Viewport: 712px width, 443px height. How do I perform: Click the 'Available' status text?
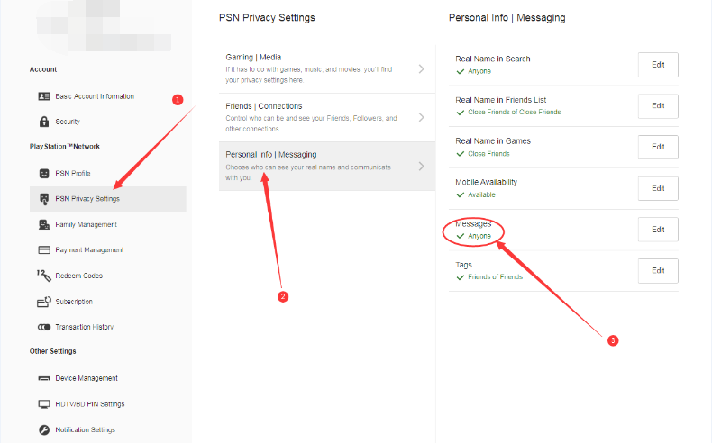(x=481, y=195)
